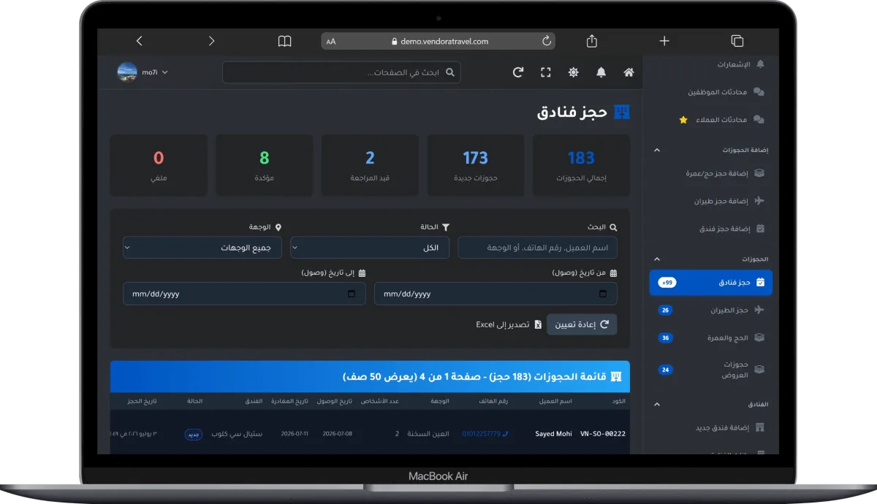
Task: Focus the customer name search field
Action: [x=537, y=248]
